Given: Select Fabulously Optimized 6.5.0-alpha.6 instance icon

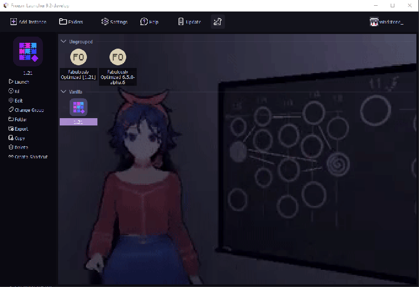Looking at the screenshot, I should (x=118, y=57).
